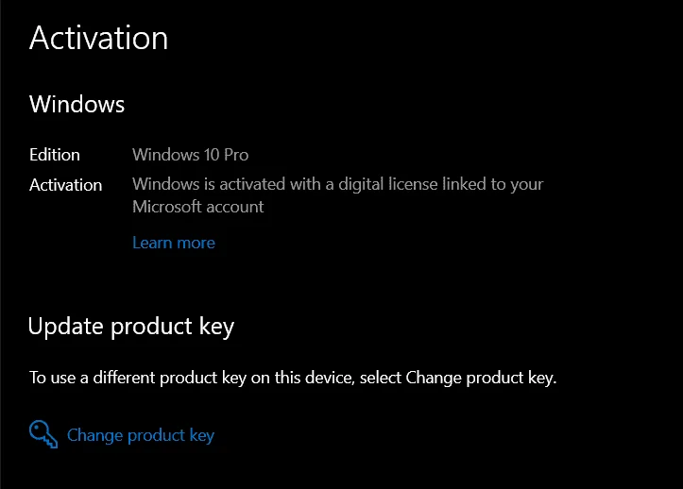Select the 'Microsoft account' status text line
Image resolution: width=683 pixels, height=489 pixels.
pyautogui.click(x=198, y=207)
